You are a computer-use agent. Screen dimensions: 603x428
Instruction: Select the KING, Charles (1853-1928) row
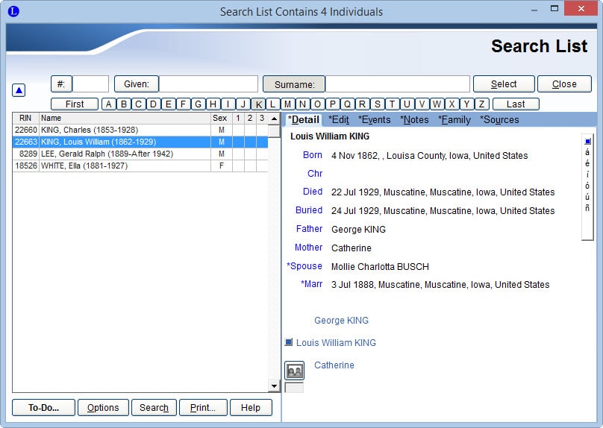coord(140,130)
